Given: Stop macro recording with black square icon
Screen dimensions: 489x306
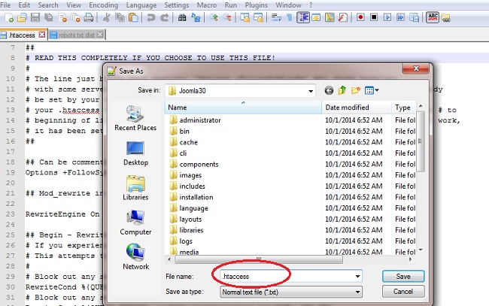Looking at the screenshot, I should [x=374, y=17].
